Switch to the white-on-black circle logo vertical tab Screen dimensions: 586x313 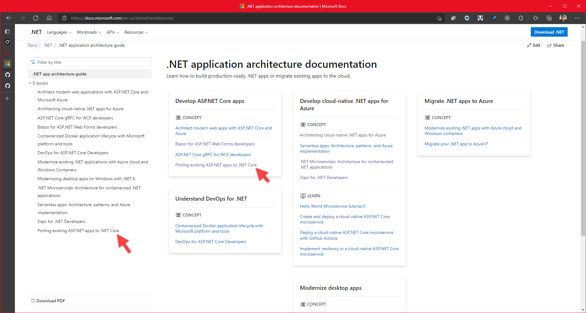(x=7, y=42)
